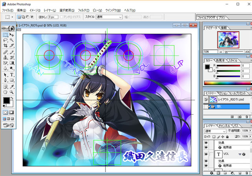Choose New selection mode in options bar
Viewport: 252px width, 176px height.
point(19,17)
